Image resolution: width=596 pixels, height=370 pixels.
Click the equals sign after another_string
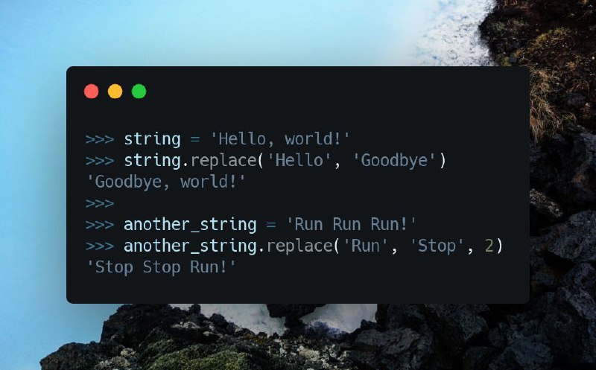pyautogui.click(x=271, y=225)
